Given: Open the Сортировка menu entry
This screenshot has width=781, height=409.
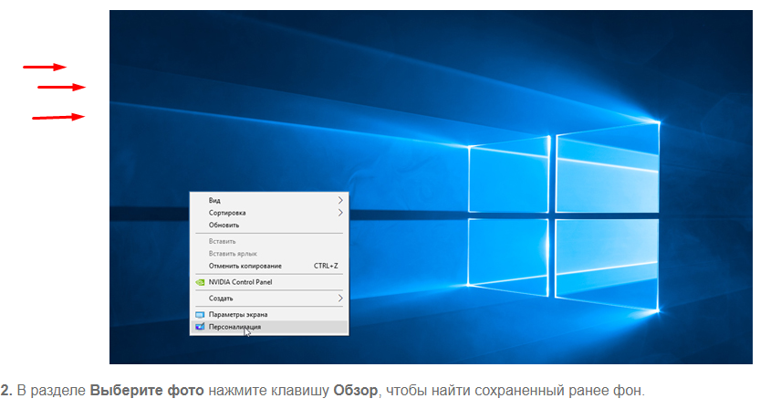Looking at the screenshot, I should point(269,213).
